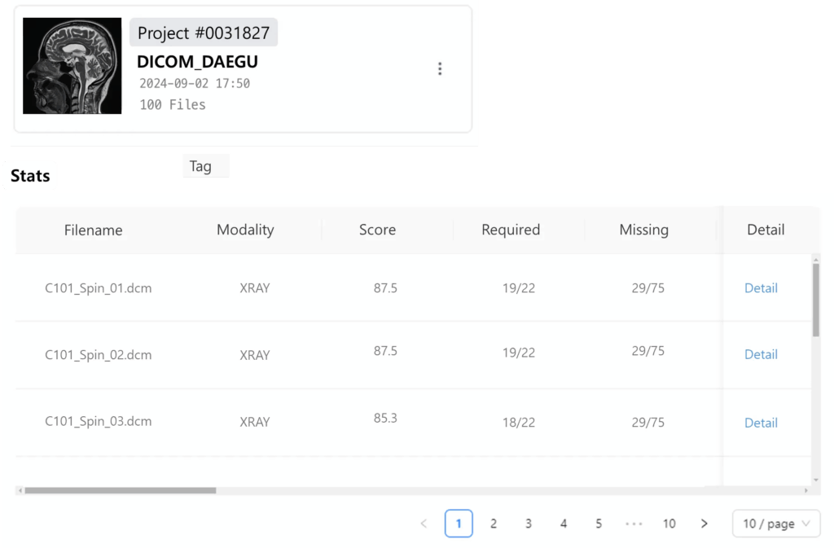
Task: Open the three-dot project options menu
Action: click(x=439, y=68)
